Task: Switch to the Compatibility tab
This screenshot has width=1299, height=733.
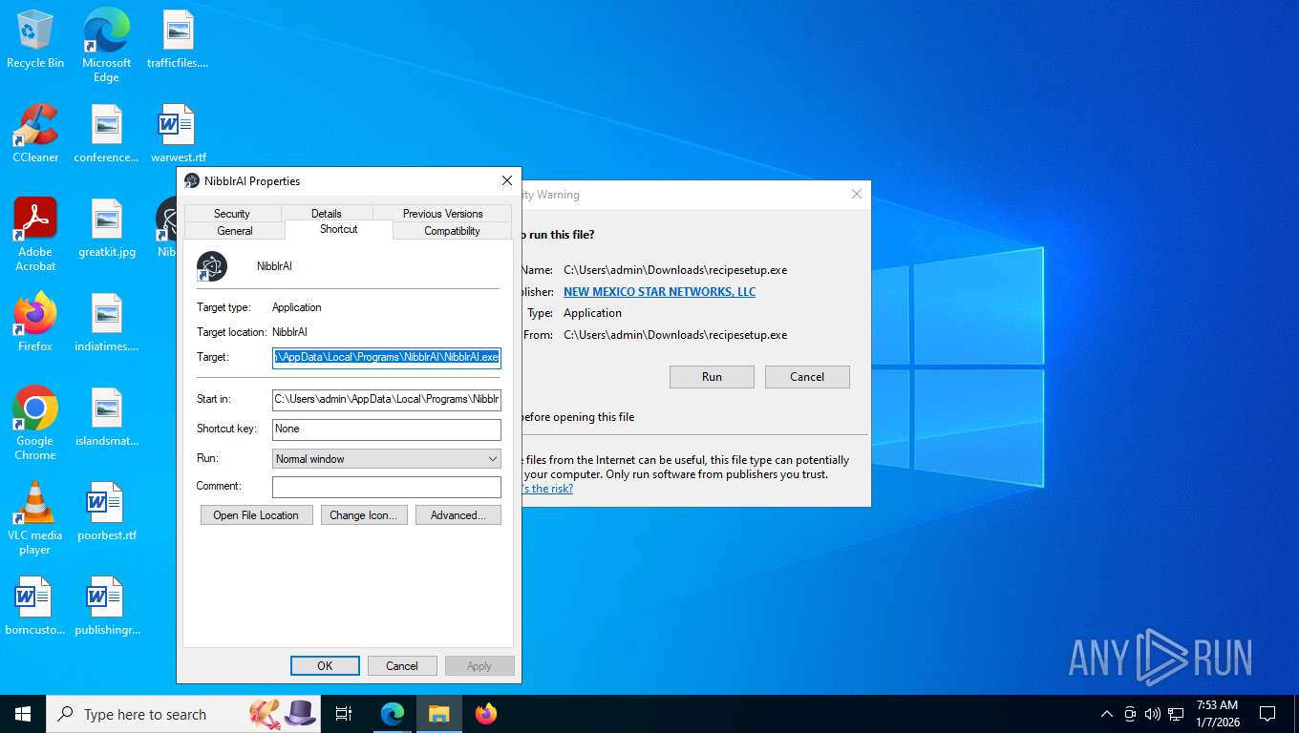Action: click(x=452, y=231)
